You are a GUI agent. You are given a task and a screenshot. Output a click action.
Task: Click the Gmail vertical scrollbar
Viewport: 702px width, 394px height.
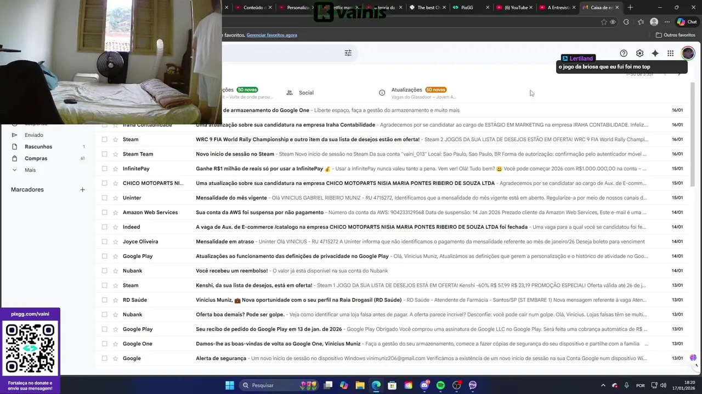(692, 134)
